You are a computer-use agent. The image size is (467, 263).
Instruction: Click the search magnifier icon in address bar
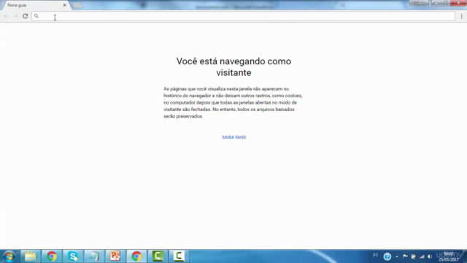36,16
